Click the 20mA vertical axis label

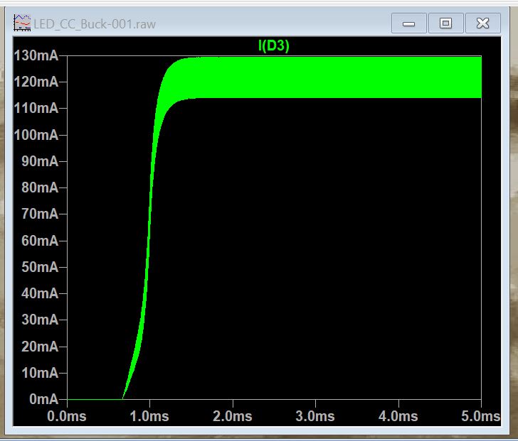(x=40, y=347)
